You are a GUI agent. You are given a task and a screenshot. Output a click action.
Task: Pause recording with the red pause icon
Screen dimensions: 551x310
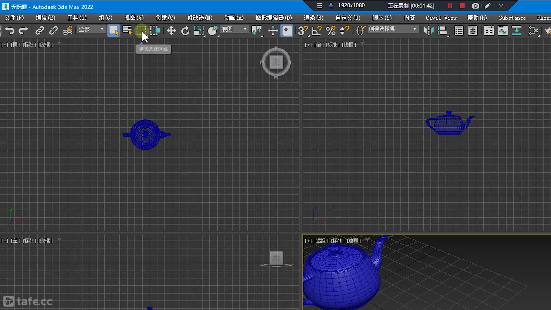point(450,6)
